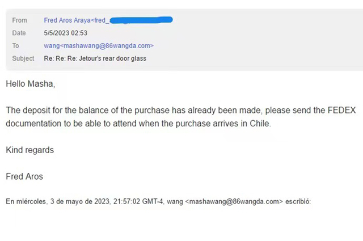Click the Kind regards closing line

coord(29,150)
